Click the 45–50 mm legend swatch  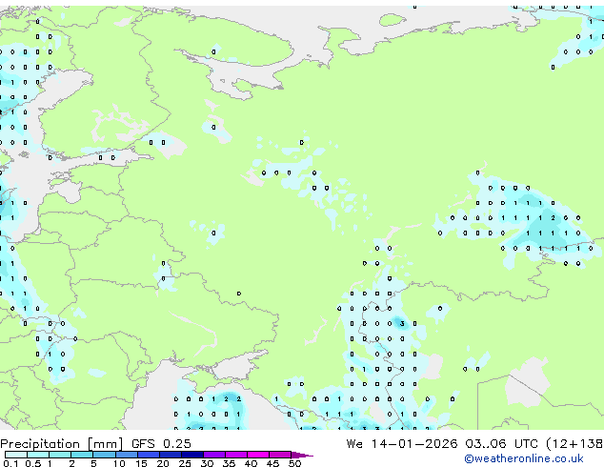point(280,455)
